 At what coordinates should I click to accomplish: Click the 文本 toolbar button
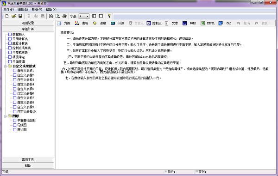(x=171, y=23)
